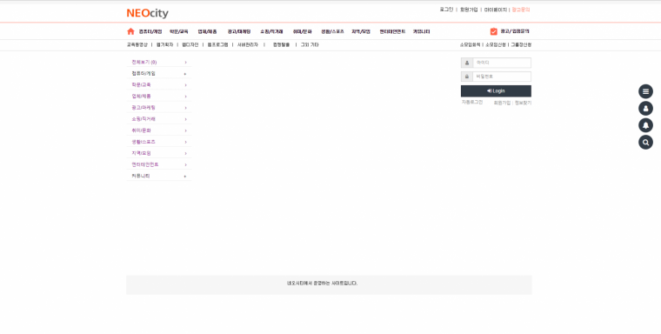
Task: Select the 웹디자인 submenu item
Action: click(x=190, y=44)
